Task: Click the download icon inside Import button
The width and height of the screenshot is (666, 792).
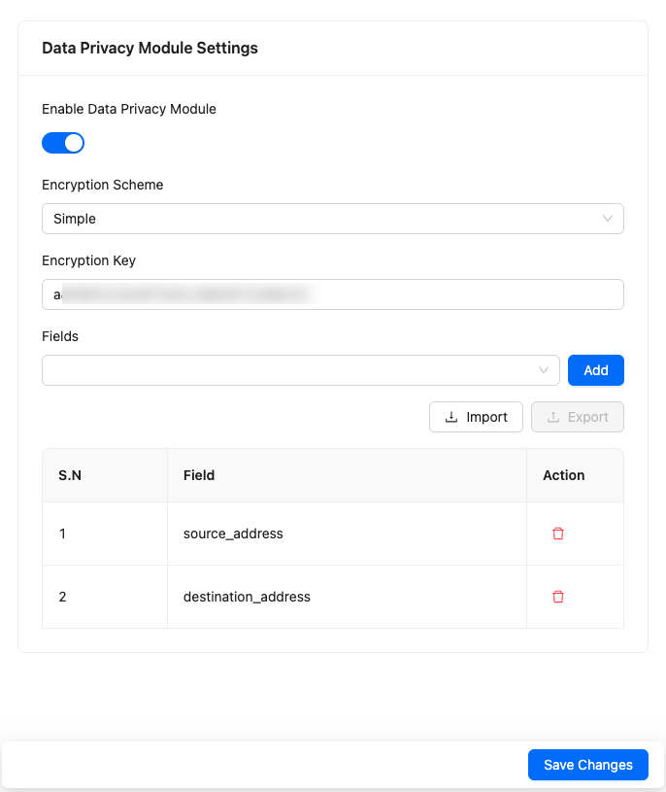Action: (x=450, y=416)
